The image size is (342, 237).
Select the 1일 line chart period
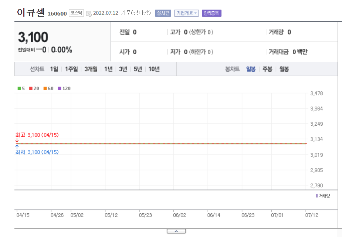click(54, 69)
